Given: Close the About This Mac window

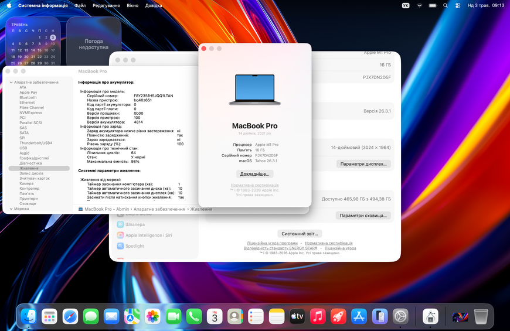Looking at the screenshot, I should pyautogui.click(x=204, y=49).
